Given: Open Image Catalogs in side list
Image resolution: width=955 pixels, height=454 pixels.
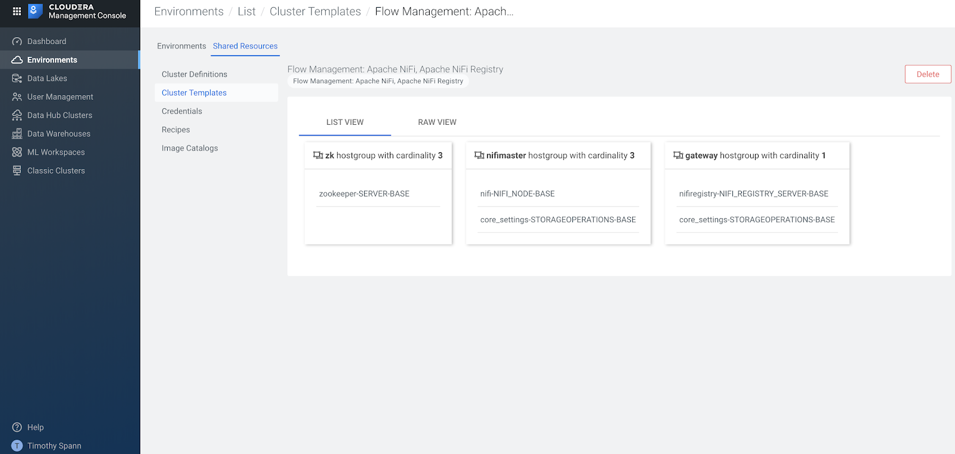Looking at the screenshot, I should pyautogui.click(x=216, y=148).
